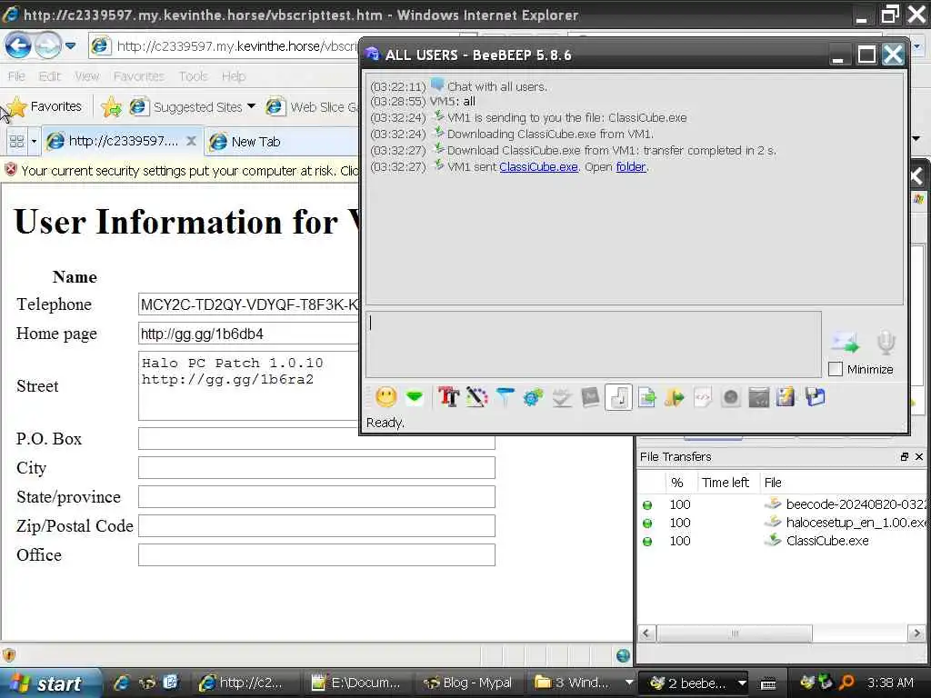Expand the 2 beebeep taskbar group arrow
931x698 pixels.
click(x=742, y=683)
